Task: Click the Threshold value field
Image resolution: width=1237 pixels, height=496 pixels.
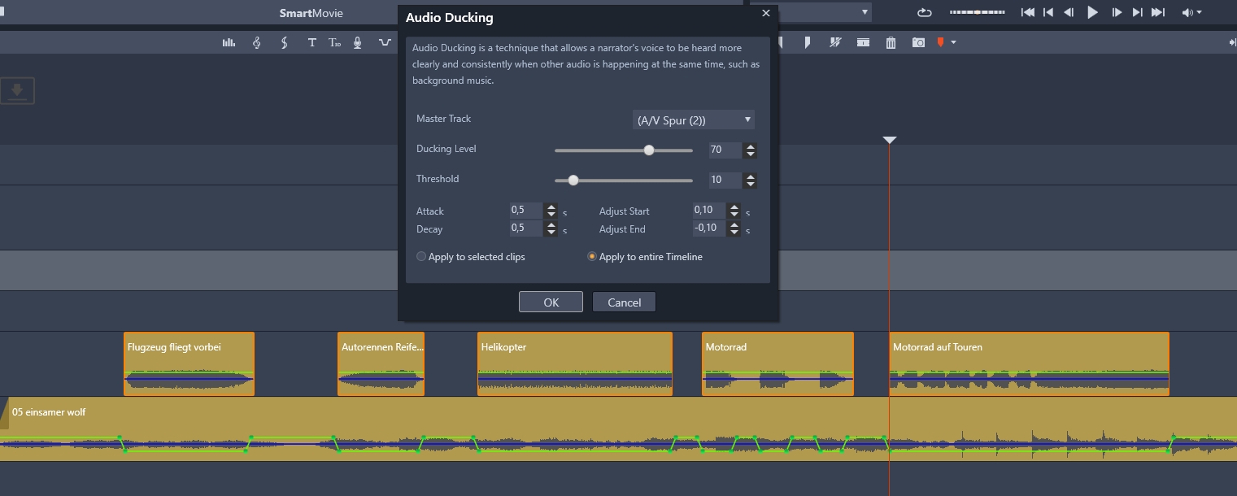Action: (x=725, y=180)
